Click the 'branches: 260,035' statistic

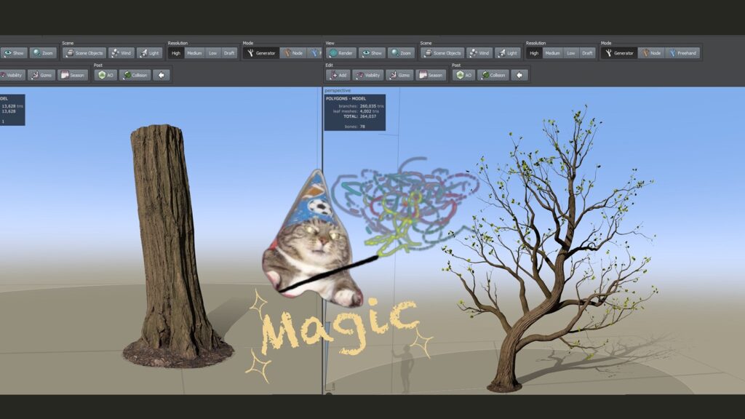coord(361,106)
